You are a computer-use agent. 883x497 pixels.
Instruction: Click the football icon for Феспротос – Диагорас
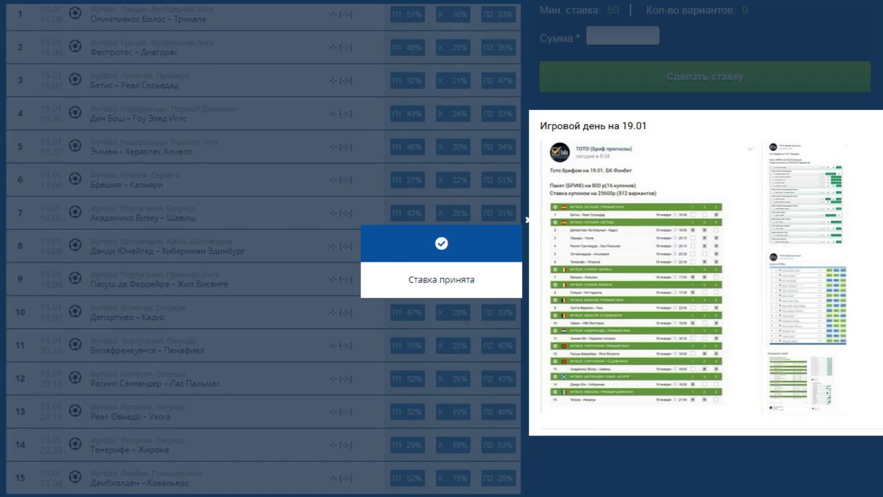[75, 47]
